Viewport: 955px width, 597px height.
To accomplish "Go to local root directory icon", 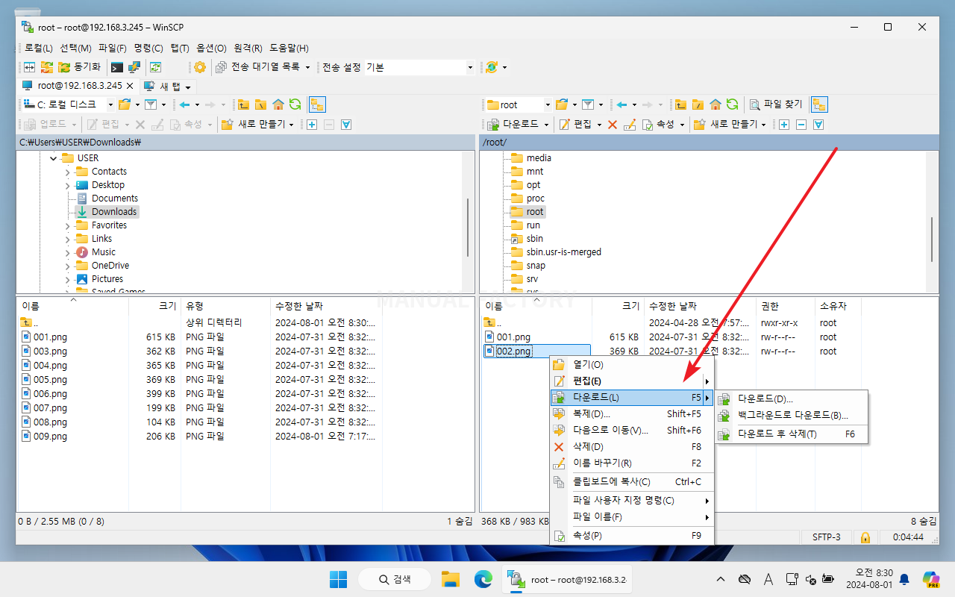I will click(x=260, y=104).
